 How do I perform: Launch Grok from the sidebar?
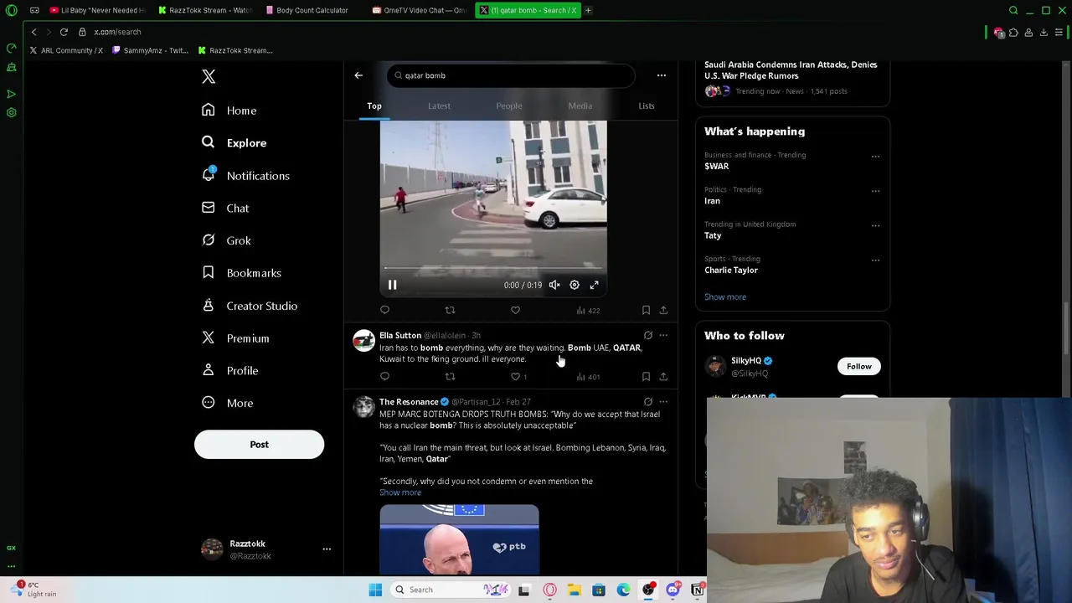[227, 241]
